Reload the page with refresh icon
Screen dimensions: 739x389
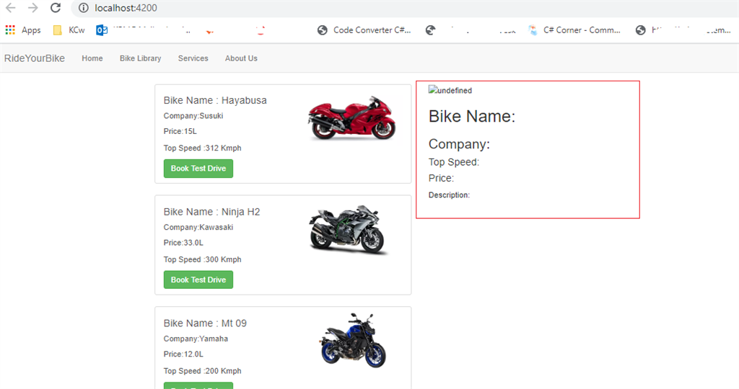[56, 8]
